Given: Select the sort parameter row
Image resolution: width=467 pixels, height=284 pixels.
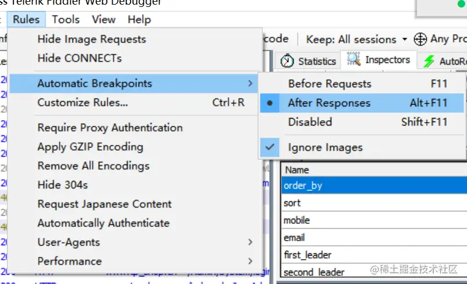Looking at the screenshot, I should pyautogui.click(x=374, y=203).
